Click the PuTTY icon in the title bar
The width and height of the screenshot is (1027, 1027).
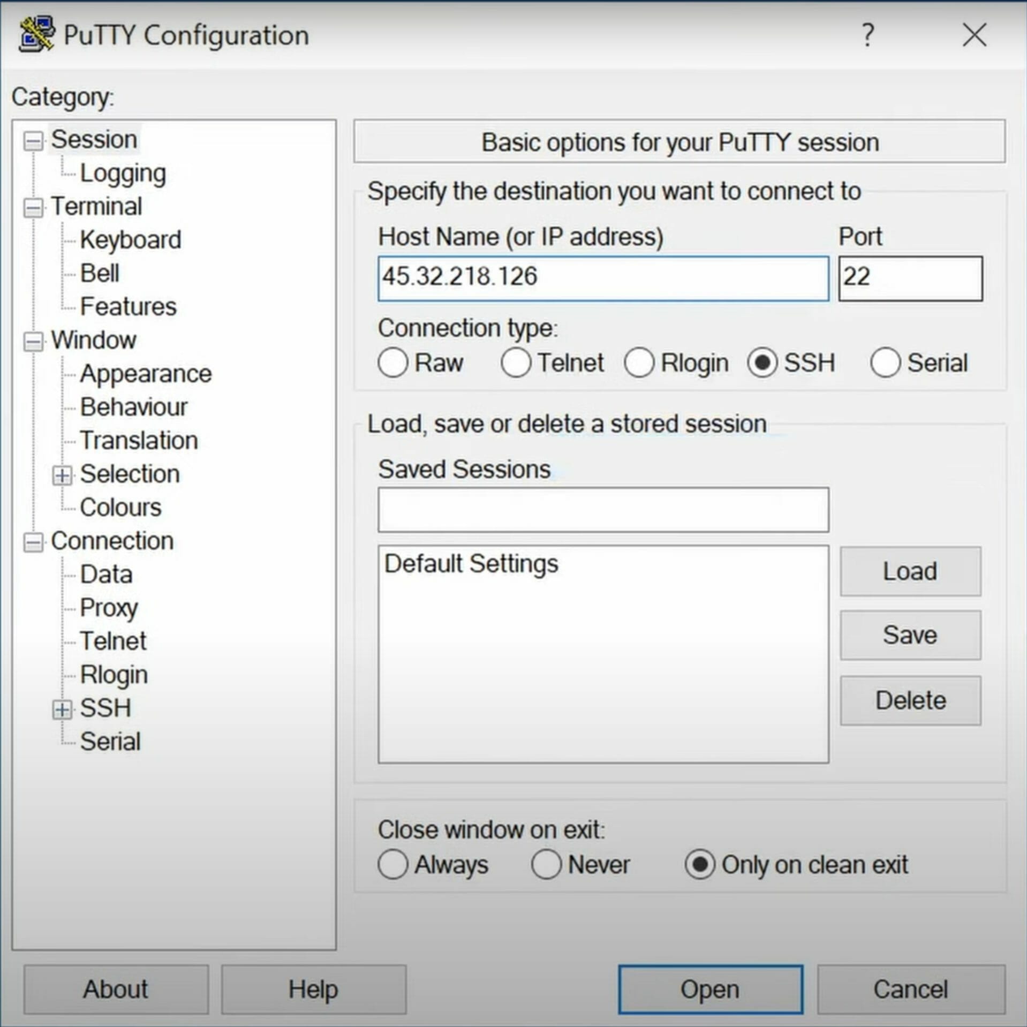[x=36, y=34]
